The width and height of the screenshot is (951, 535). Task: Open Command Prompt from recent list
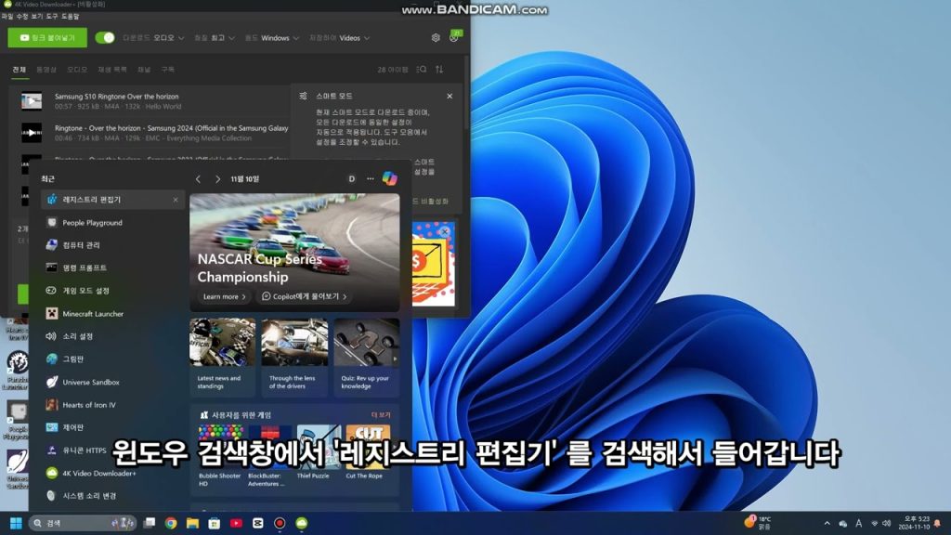[x=85, y=267]
